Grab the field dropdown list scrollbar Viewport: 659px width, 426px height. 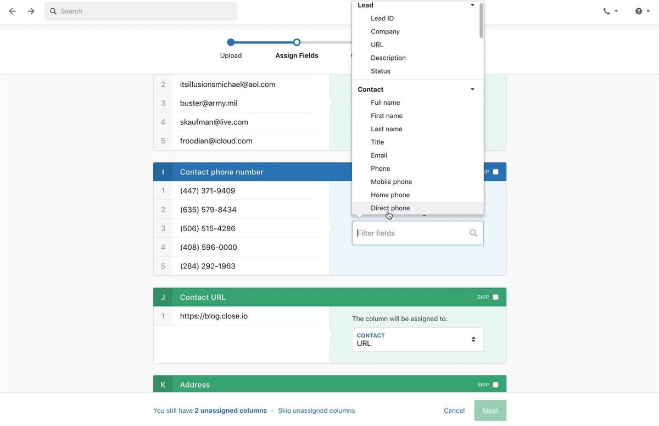481,21
